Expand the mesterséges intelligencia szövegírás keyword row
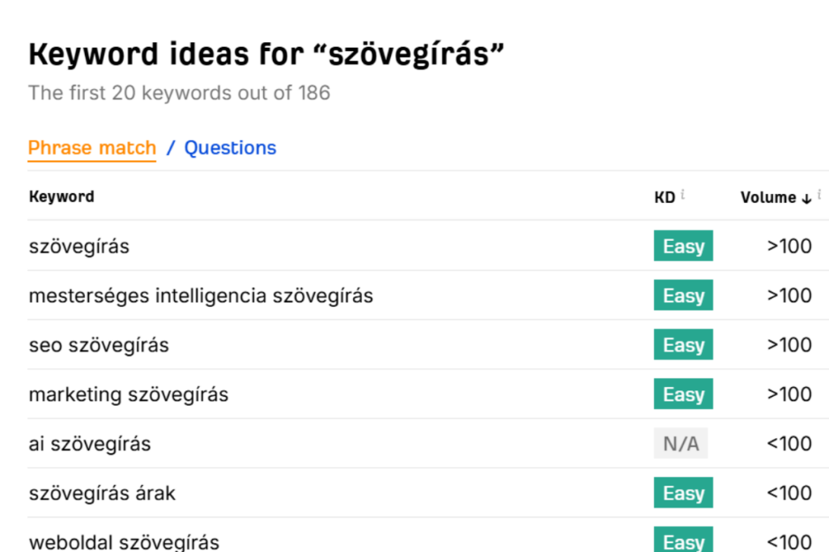The width and height of the screenshot is (829, 552). pos(200,295)
